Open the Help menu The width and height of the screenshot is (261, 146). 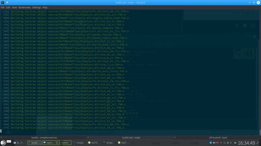pyautogui.click(x=45, y=7)
